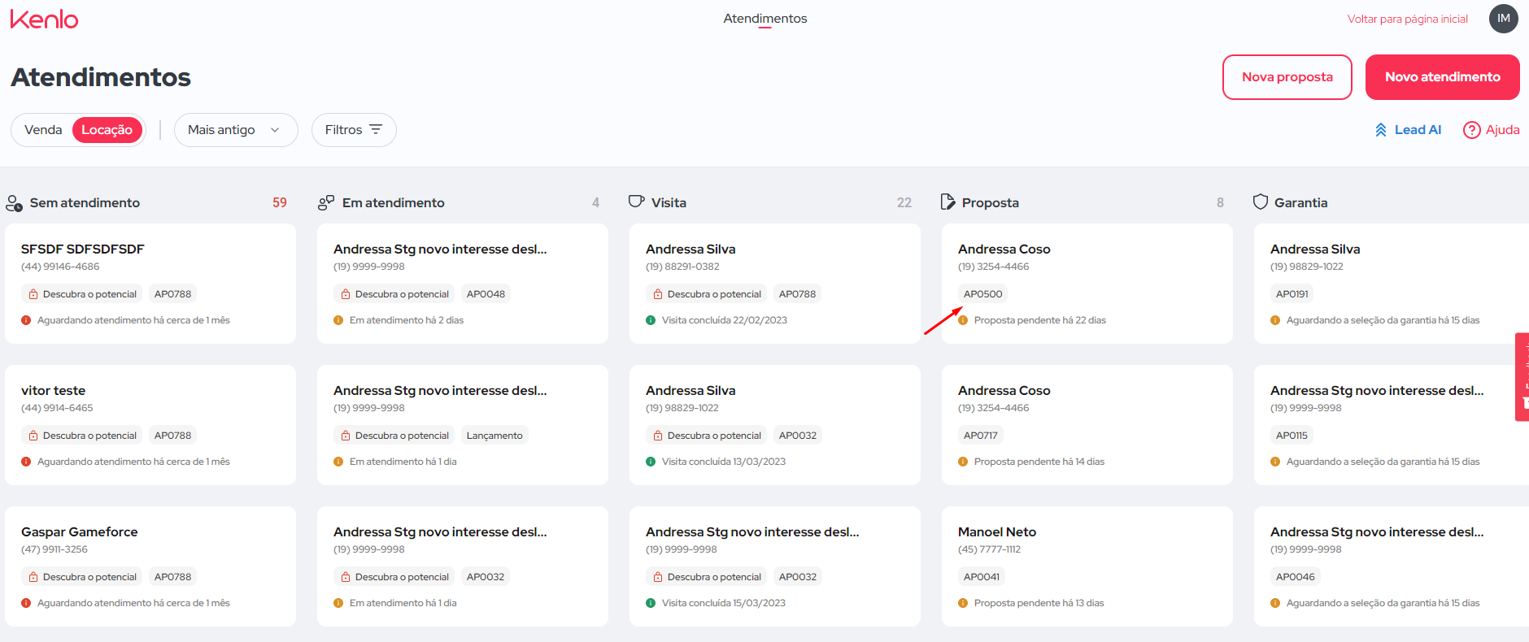Click red status dot on Gaspar Gameforce card
Image resolution: width=1529 pixels, height=642 pixels.
[x=26, y=603]
